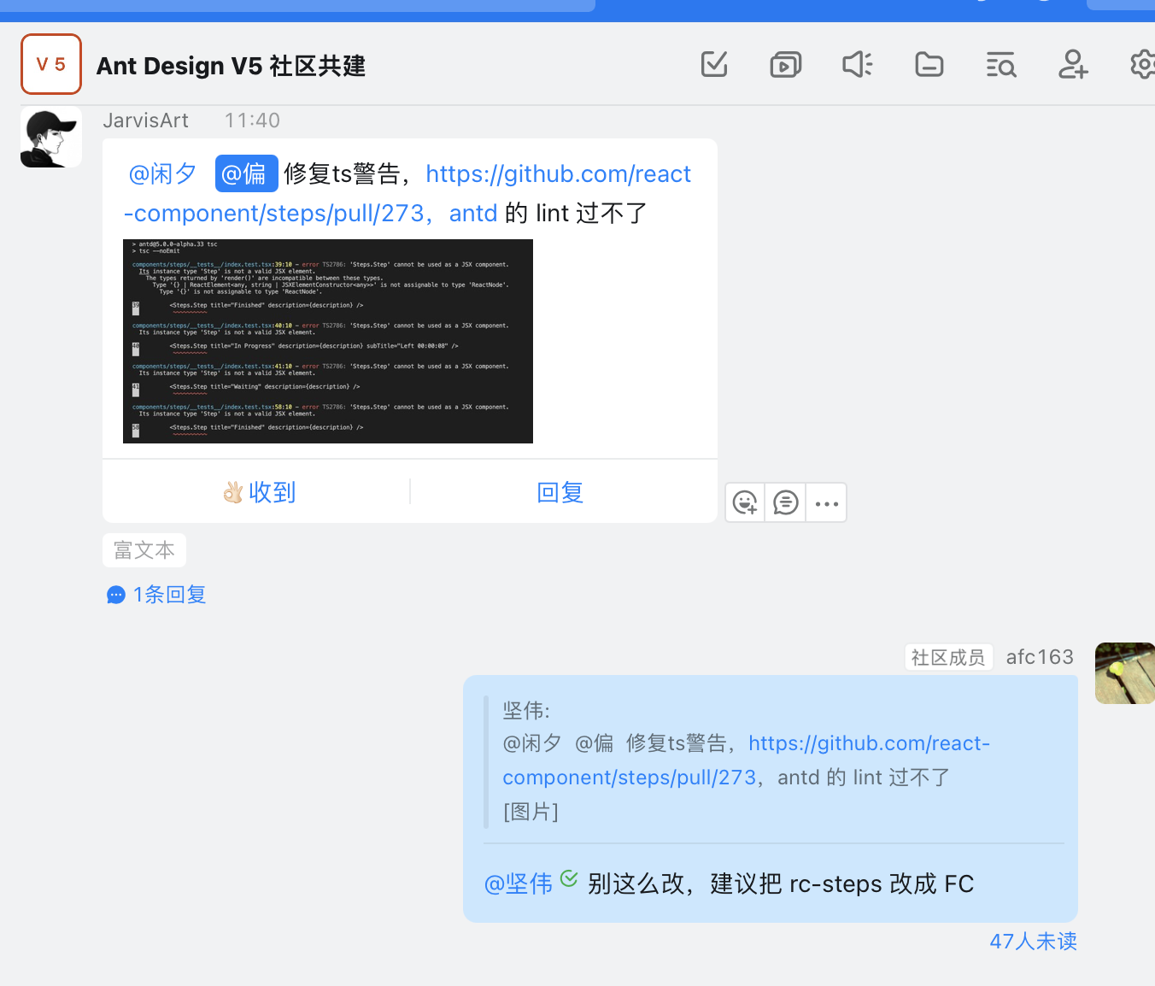This screenshot has height=986, width=1155.
Task: Add an emoji reaction to the message
Action: (x=745, y=502)
